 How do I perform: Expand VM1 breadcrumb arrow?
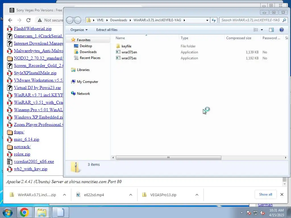[x=107, y=20]
